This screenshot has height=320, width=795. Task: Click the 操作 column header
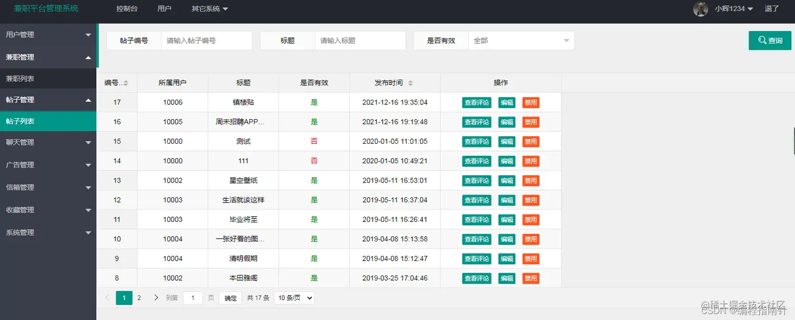(x=501, y=83)
